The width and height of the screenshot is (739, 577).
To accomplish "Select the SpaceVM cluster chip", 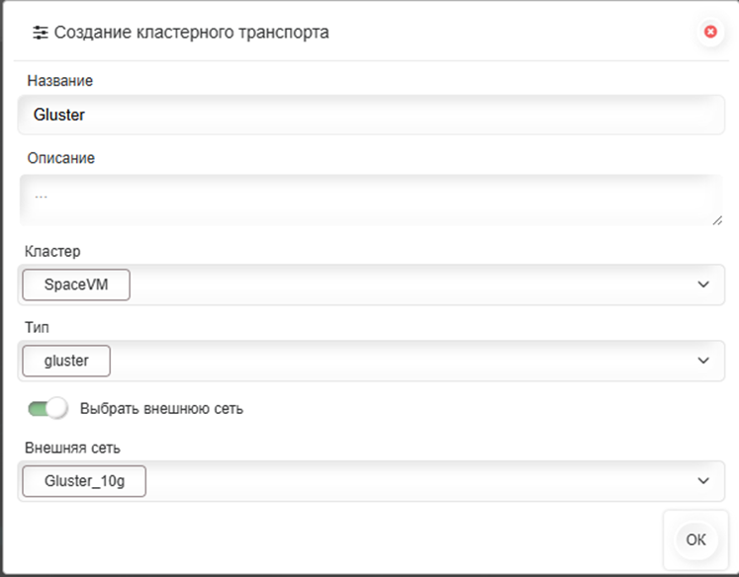I will (x=75, y=285).
